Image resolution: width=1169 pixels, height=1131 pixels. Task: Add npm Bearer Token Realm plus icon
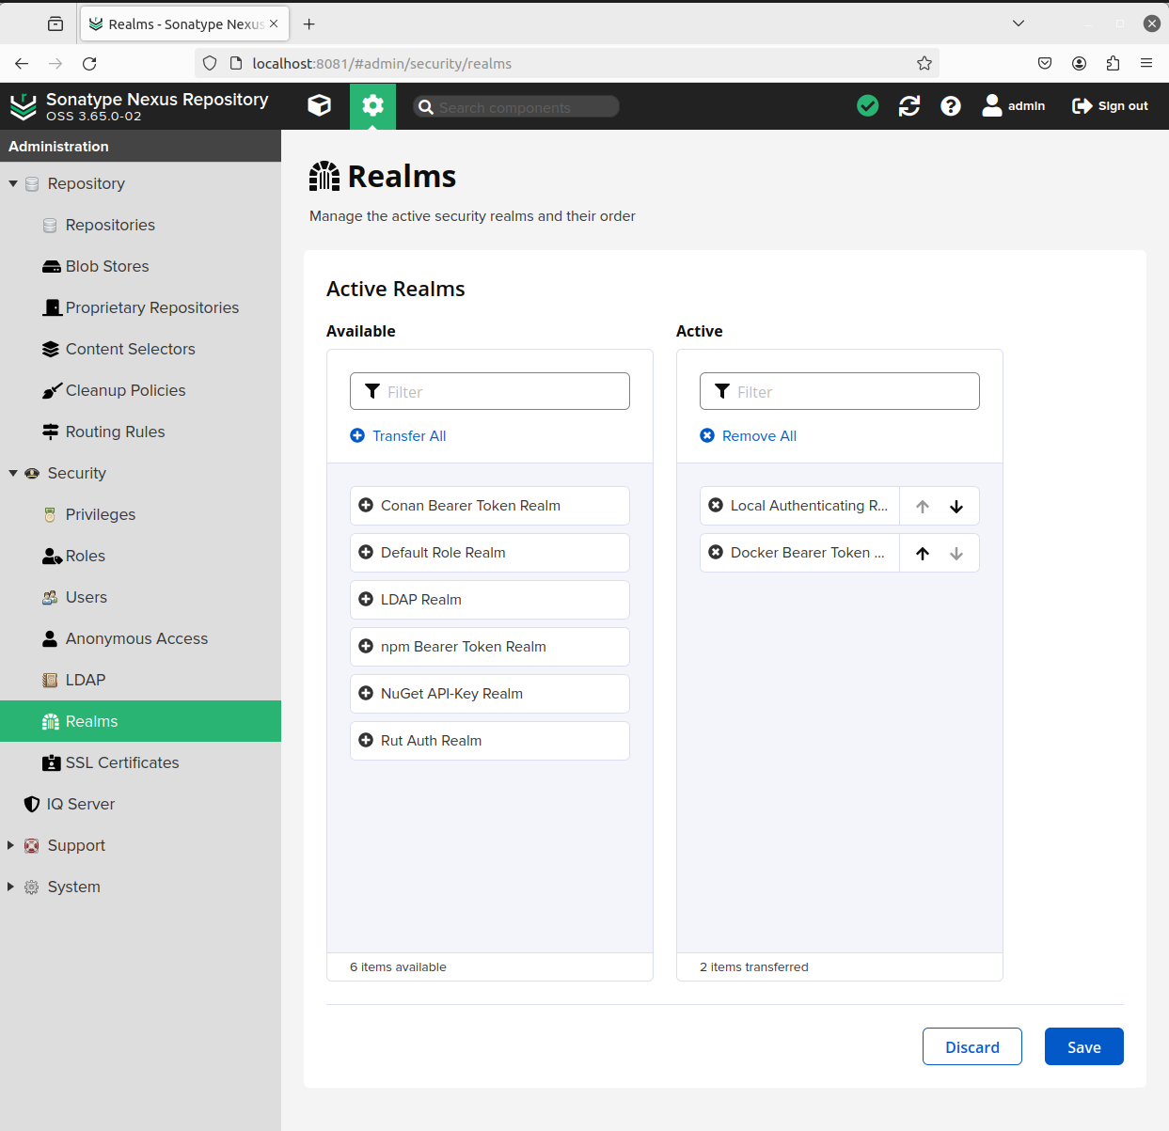pos(366,647)
